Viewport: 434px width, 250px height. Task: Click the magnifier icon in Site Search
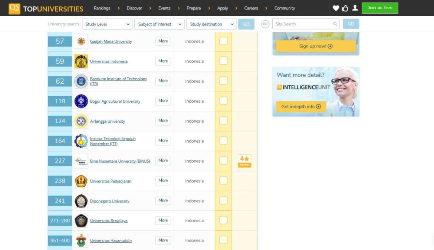(335, 24)
